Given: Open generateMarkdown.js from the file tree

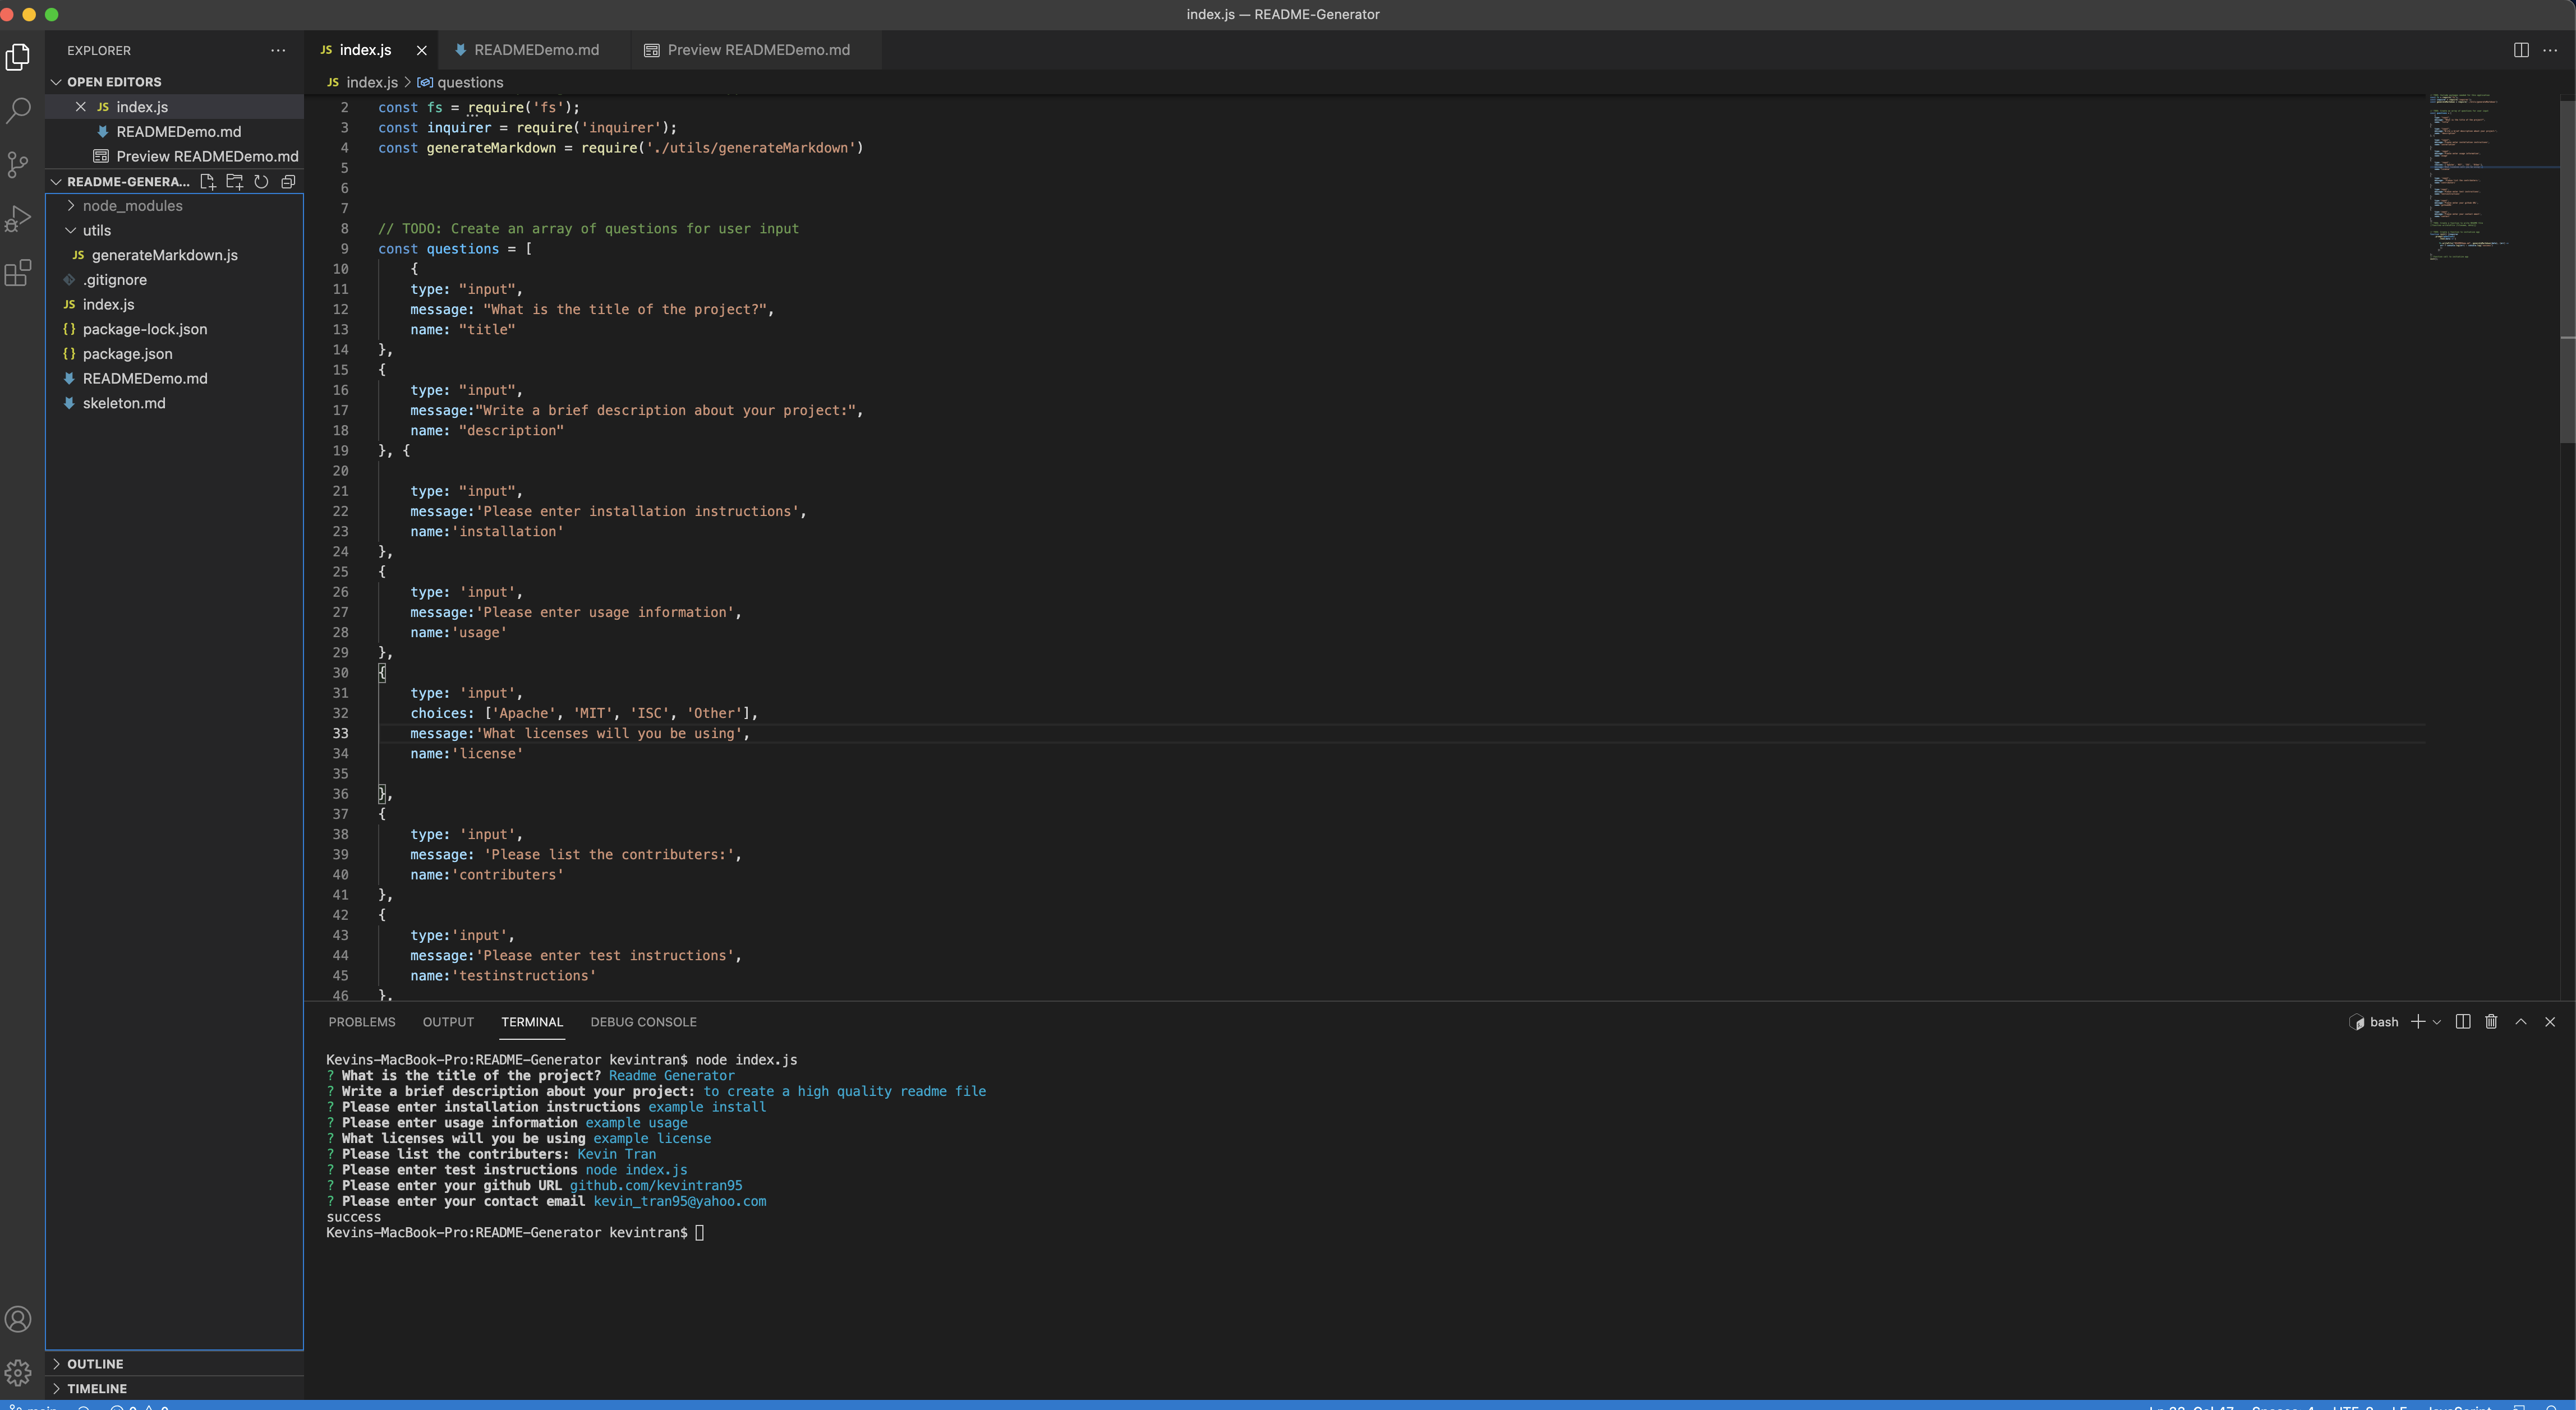Looking at the screenshot, I should click(164, 255).
